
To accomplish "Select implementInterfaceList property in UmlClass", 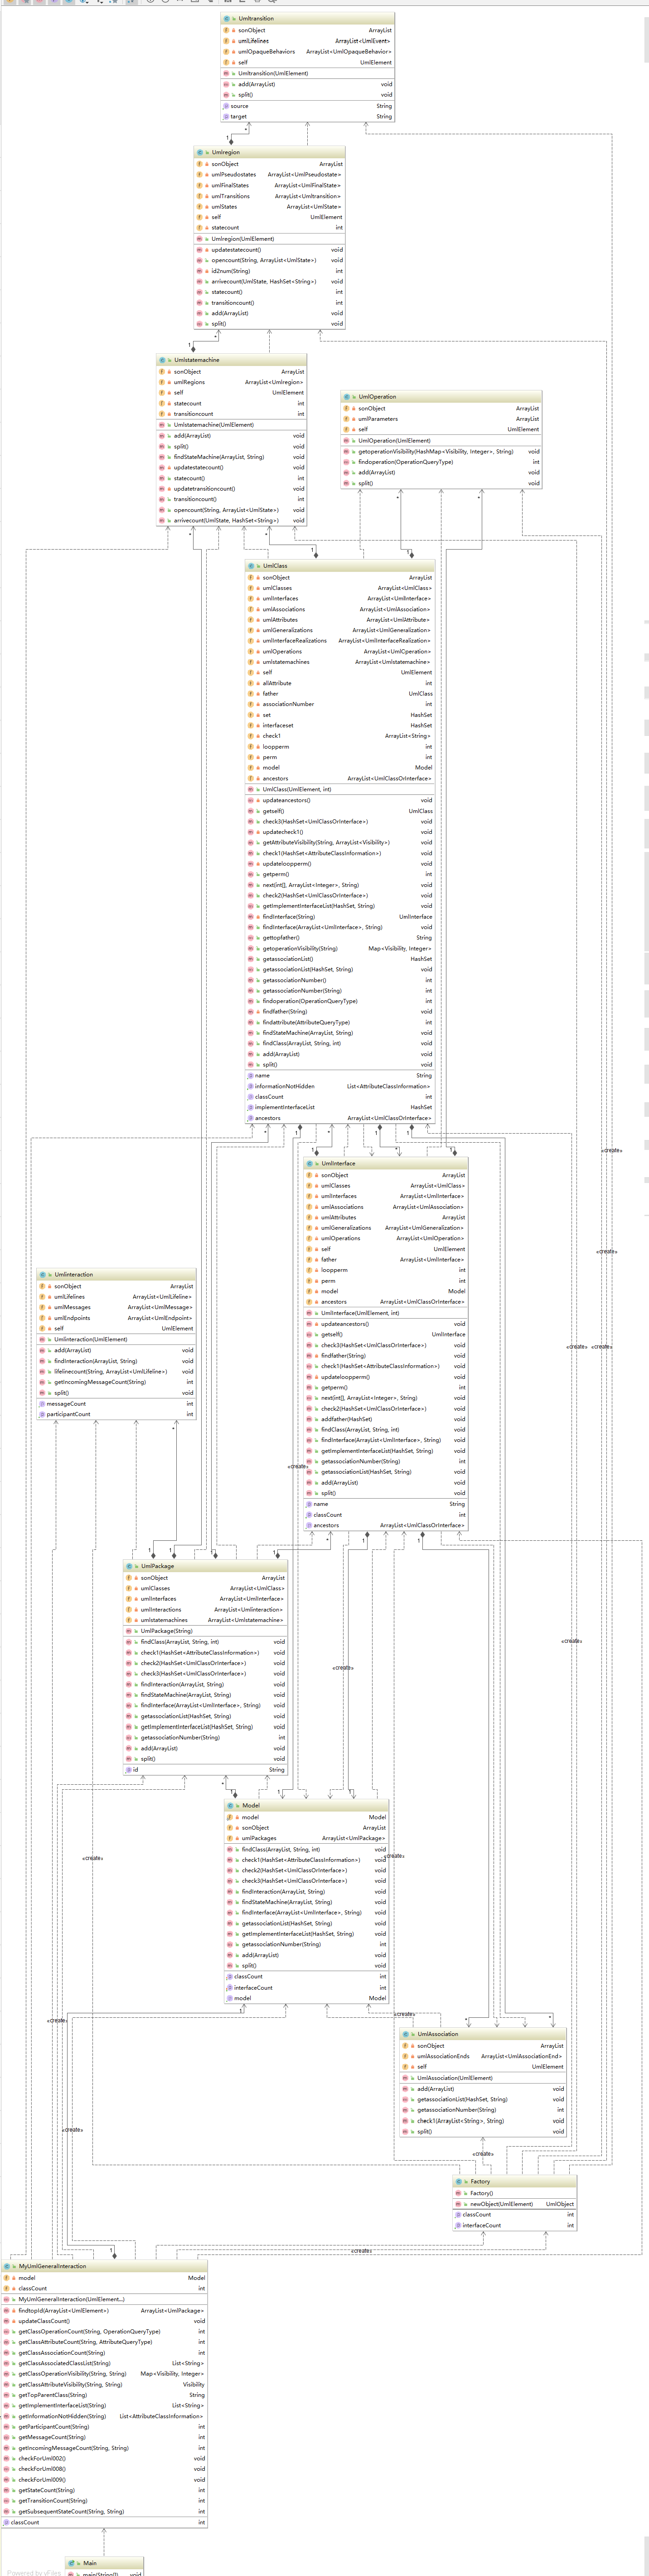I will (x=340, y=1107).
